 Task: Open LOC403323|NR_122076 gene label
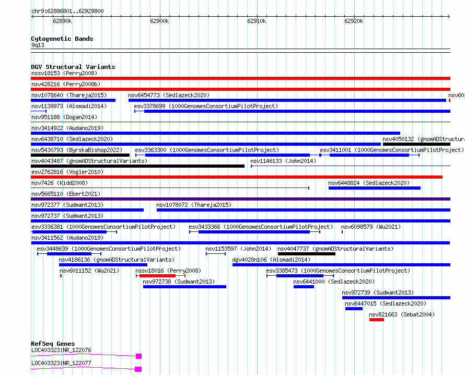click(61, 350)
